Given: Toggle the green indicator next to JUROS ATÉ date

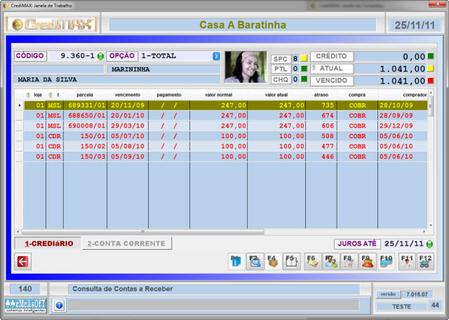Looking at the screenshot, I should [429, 244].
